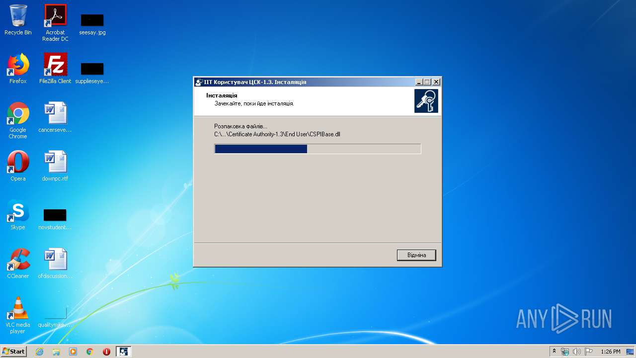Open VLC media player desktop shortcut
636x358 pixels.
point(18,315)
